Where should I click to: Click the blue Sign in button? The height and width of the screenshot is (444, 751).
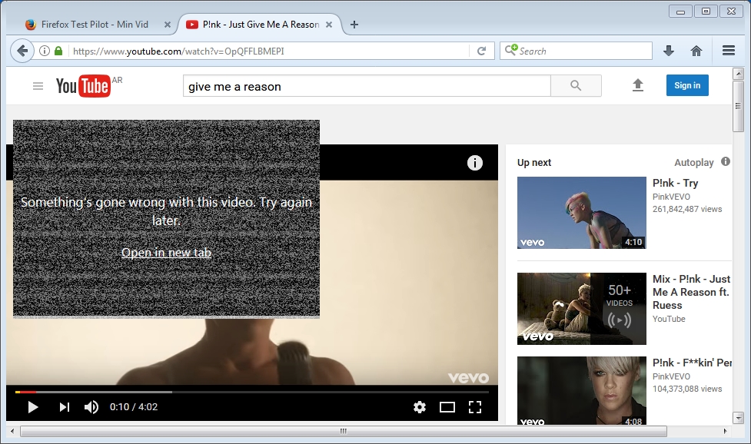(x=687, y=85)
